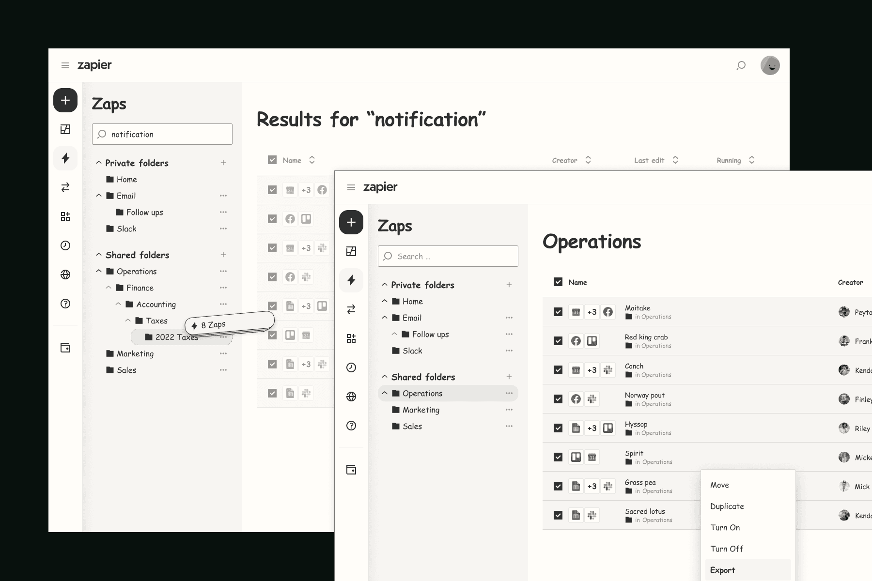Select the Zaps lightning icon in front window sidebar
The width and height of the screenshot is (872, 581).
point(351,280)
